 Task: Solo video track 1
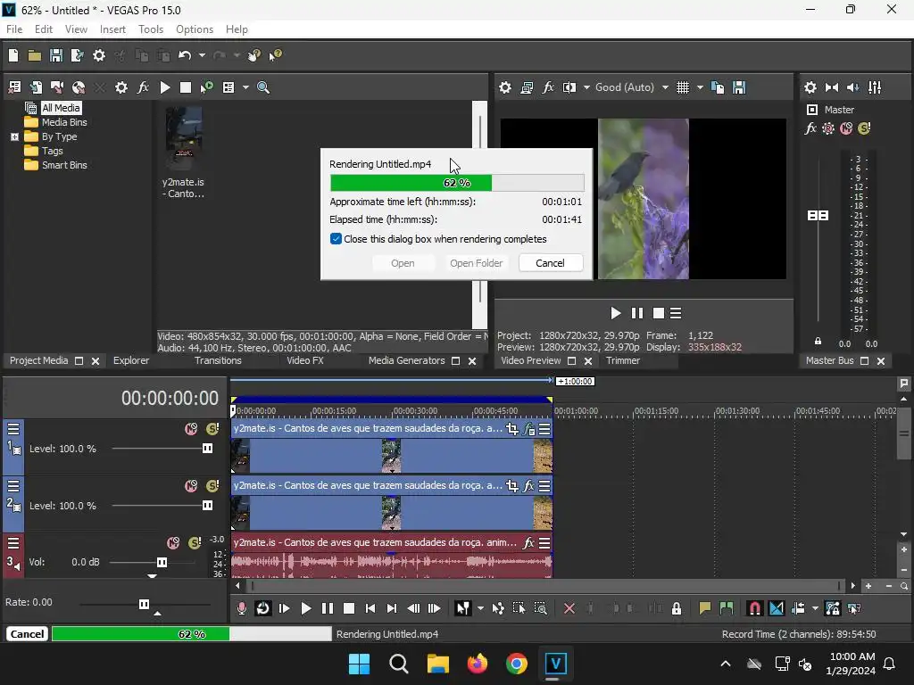point(212,429)
